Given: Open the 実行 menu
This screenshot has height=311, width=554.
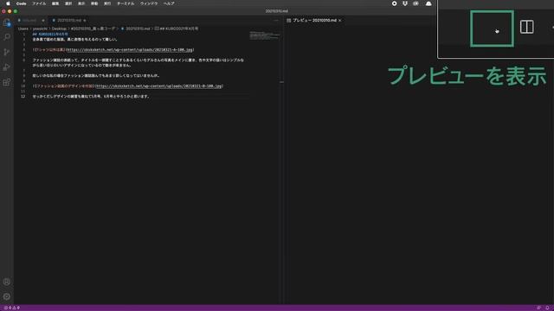Looking at the screenshot, I should pyautogui.click(x=107, y=3).
